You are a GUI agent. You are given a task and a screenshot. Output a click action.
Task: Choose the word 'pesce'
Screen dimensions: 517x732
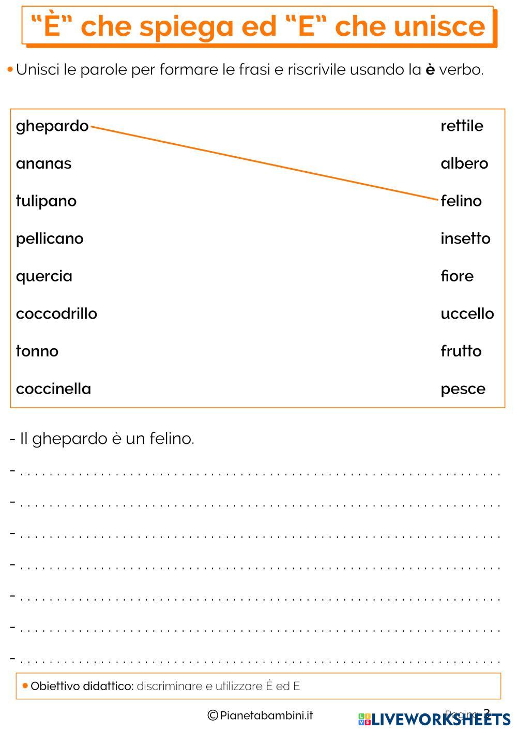point(463,389)
